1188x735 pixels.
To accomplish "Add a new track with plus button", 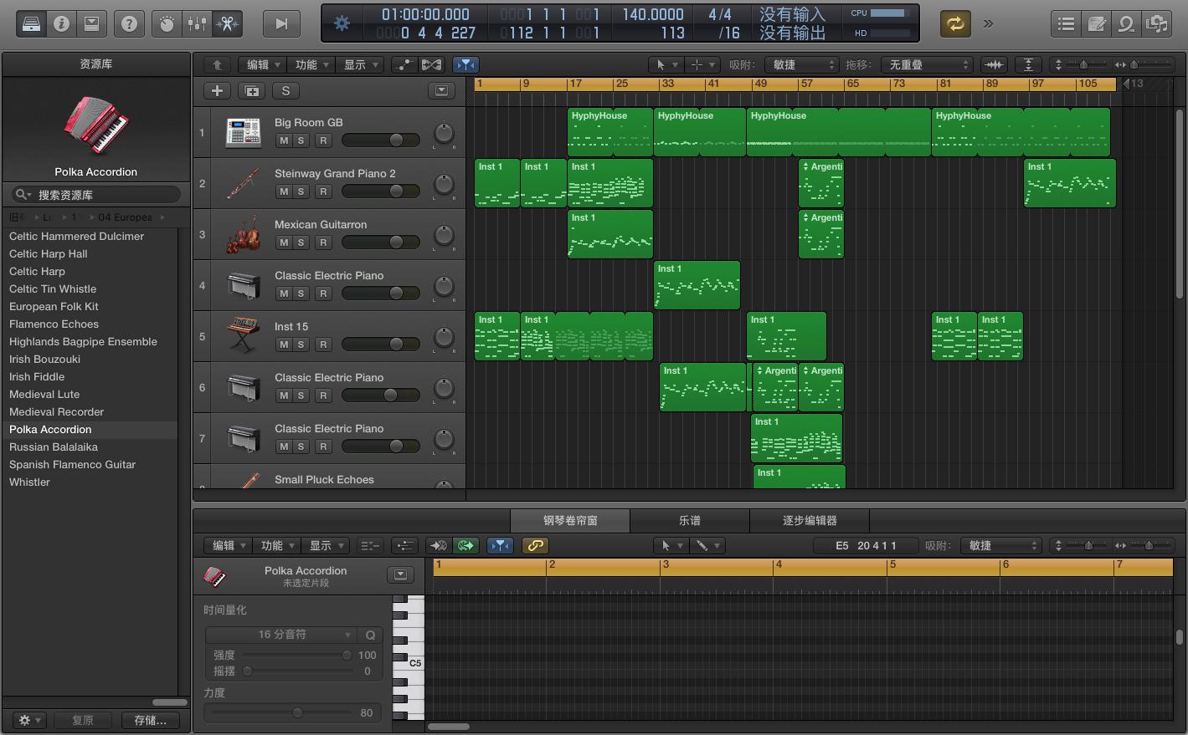I will (x=217, y=91).
